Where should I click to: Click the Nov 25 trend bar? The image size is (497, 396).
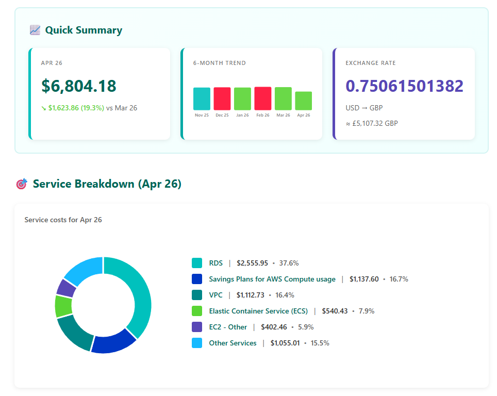(202, 98)
